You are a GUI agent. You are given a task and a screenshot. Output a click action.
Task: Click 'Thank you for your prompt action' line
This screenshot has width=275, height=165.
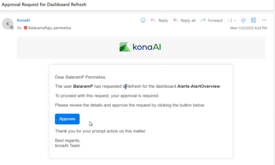(101, 131)
